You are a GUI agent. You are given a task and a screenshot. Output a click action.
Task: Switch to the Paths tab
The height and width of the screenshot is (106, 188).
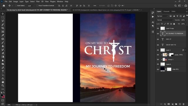(173, 11)
